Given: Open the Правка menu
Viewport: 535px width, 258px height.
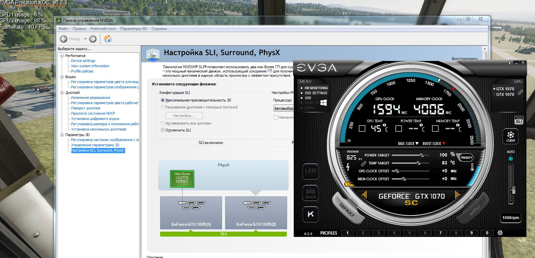Looking at the screenshot, I should [x=79, y=29].
